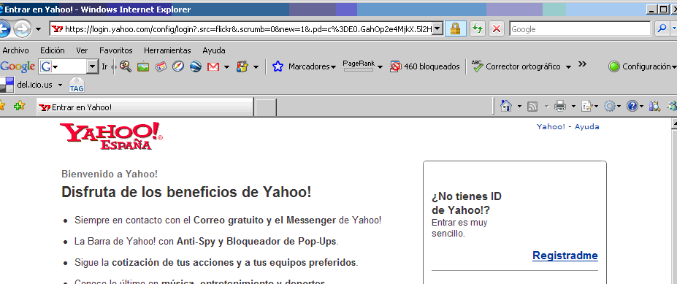Click the Google image search picture icon
The width and height of the screenshot is (677, 284).
(143, 67)
